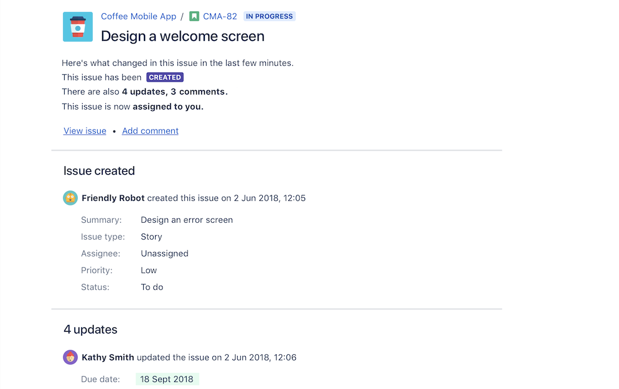The width and height of the screenshot is (619, 389).
Task: Click the green 18 Sept 2018 due date
Action: 167,379
